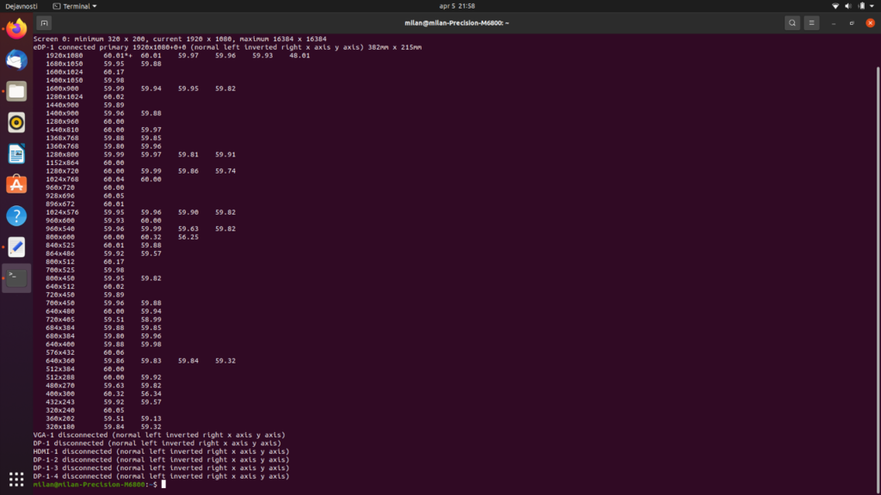This screenshot has width=881, height=495.
Task: Click Dejavnosti activities button
Action: point(19,6)
